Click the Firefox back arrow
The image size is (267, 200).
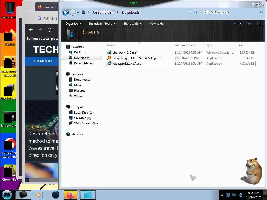click(x=31, y=30)
